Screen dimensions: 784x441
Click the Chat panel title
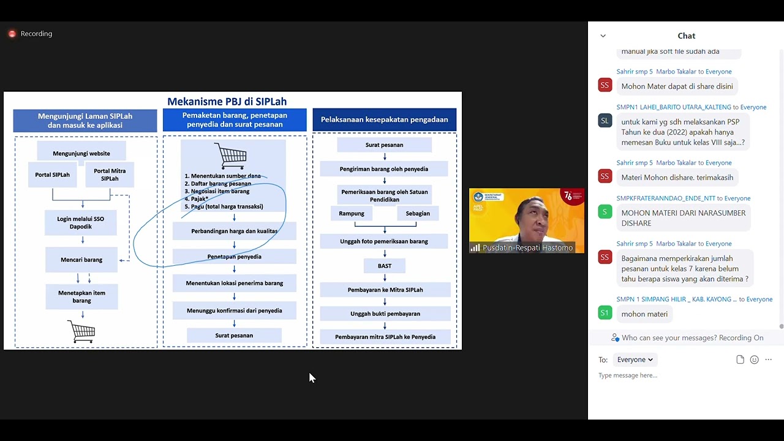[x=686, y=36]
